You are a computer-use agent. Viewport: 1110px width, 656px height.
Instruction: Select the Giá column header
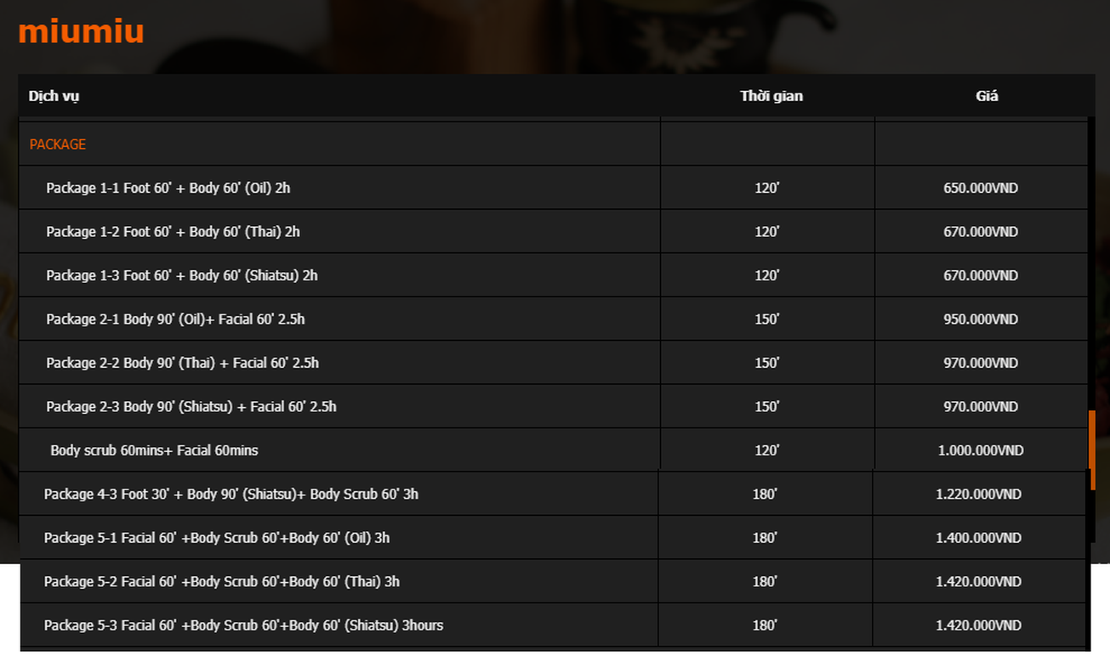[987, 96]
